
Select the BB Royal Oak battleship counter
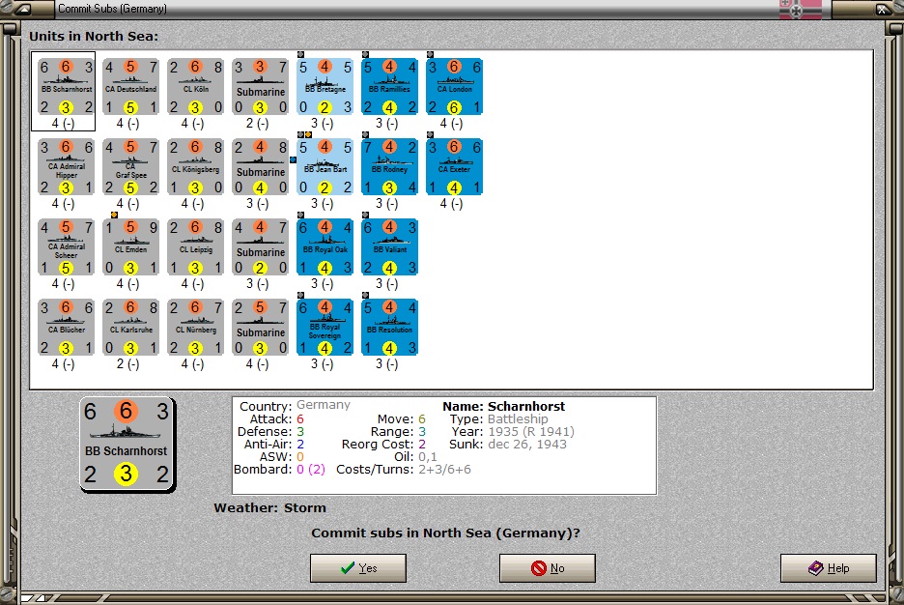pos(325,246)
